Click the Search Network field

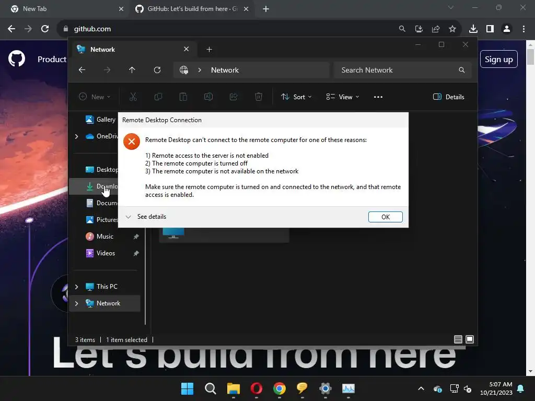pos(403,70)
